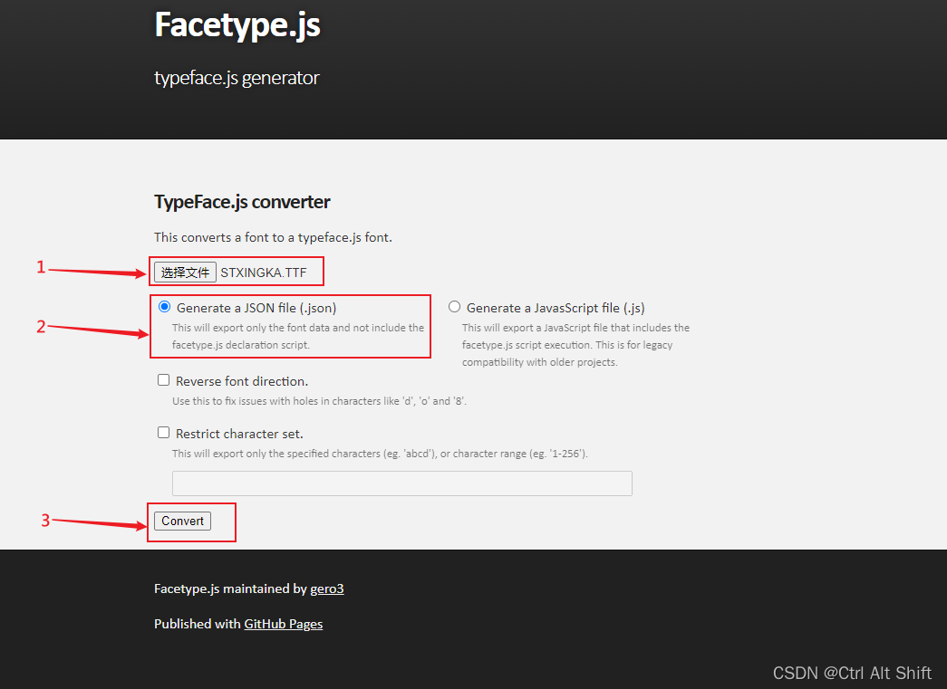This screenshot has width=947, height=689.
Task: Click the font conversion intro sentence
Action: [x=272, y=236]
